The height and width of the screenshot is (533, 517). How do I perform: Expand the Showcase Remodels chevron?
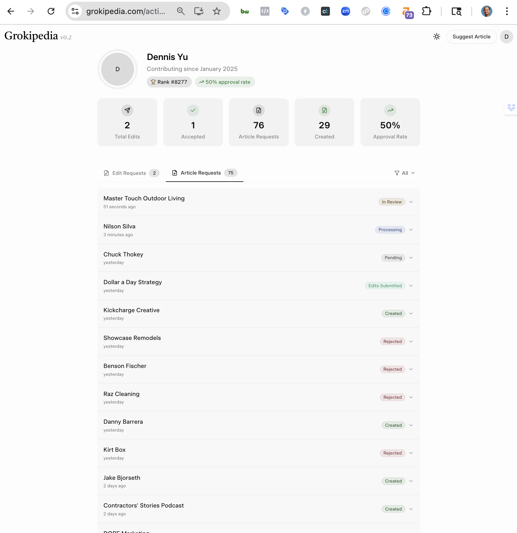coord(411,342)
